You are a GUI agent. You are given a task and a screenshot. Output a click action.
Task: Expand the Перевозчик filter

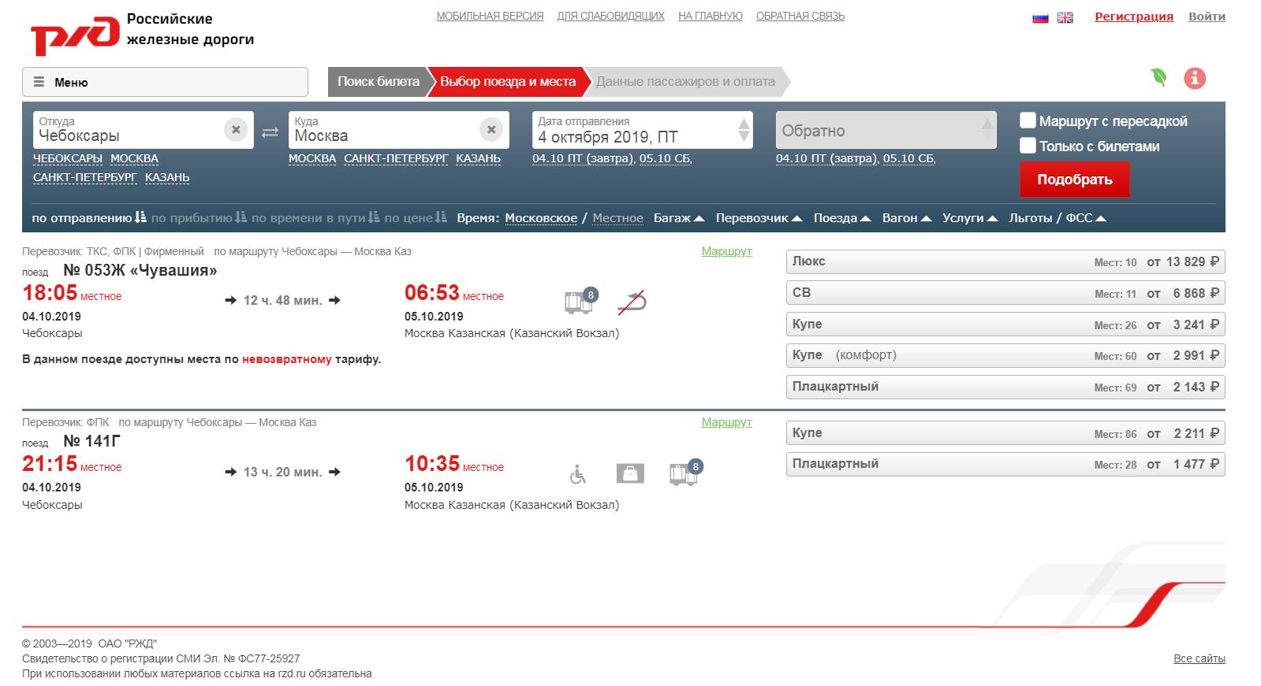tap(759, 218)
